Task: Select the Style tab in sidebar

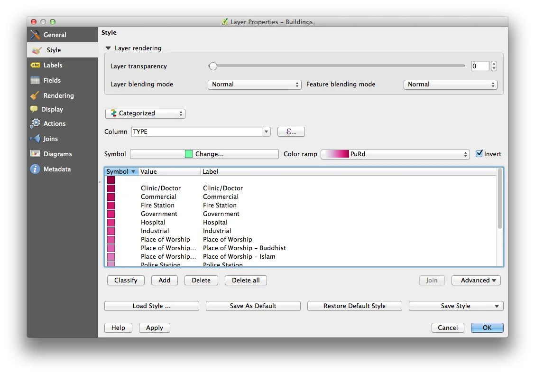Action: 54,50
